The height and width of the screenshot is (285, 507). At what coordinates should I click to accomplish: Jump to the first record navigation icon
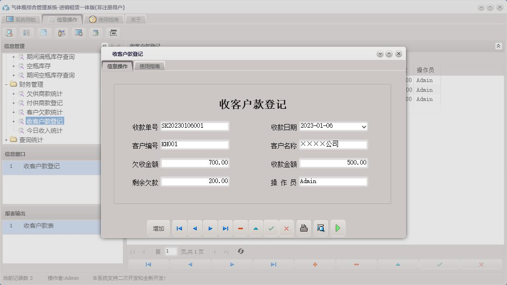(x=179, y=228)
